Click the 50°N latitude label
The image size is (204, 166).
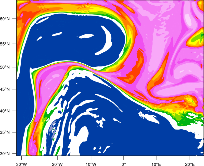pos(5,67)
